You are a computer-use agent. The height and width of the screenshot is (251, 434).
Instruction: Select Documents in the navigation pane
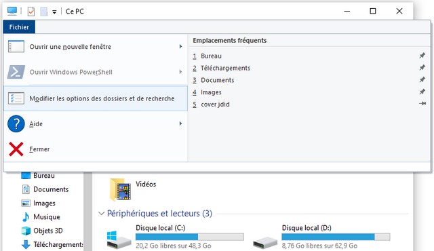51,189
